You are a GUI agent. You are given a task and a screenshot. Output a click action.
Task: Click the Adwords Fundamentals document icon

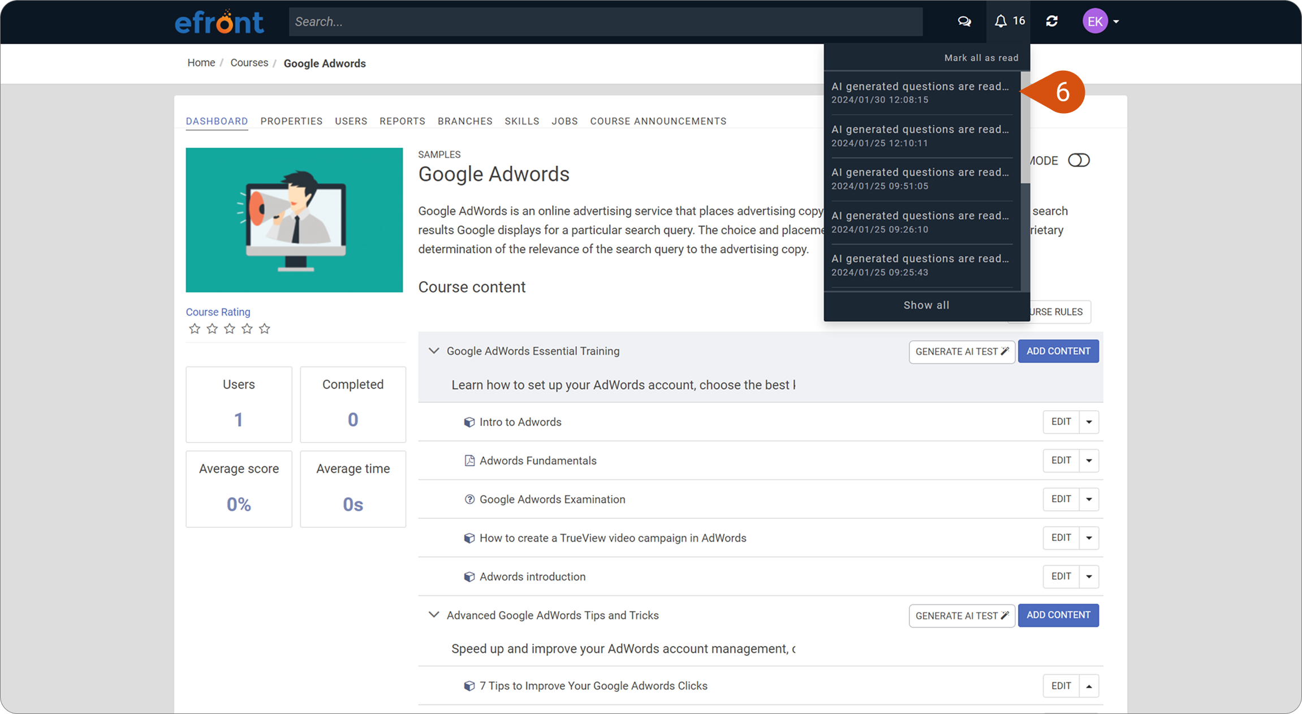tap(469, 461)
